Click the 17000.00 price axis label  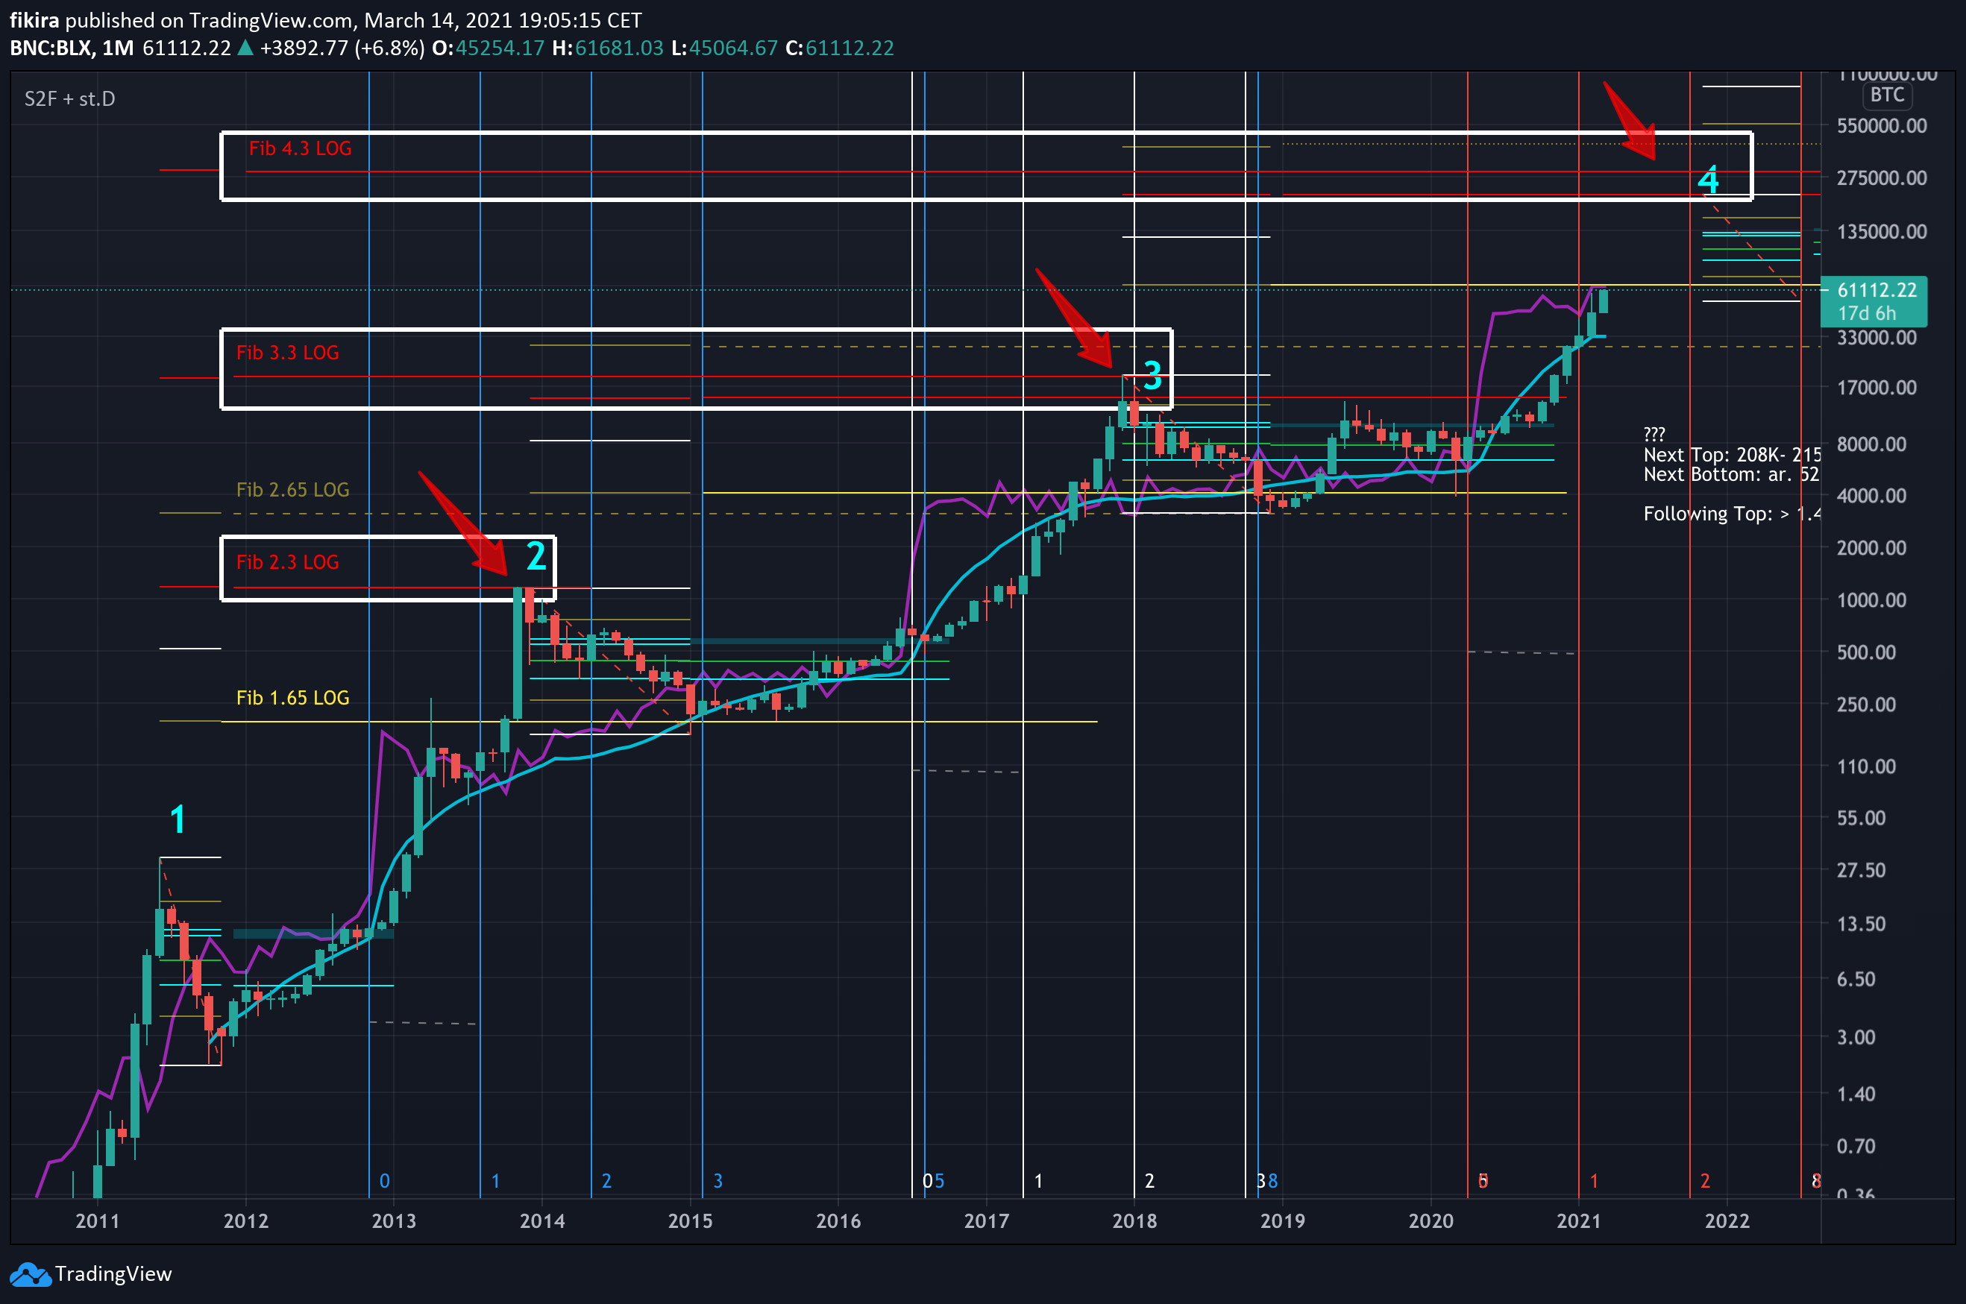pos(1877,388)
